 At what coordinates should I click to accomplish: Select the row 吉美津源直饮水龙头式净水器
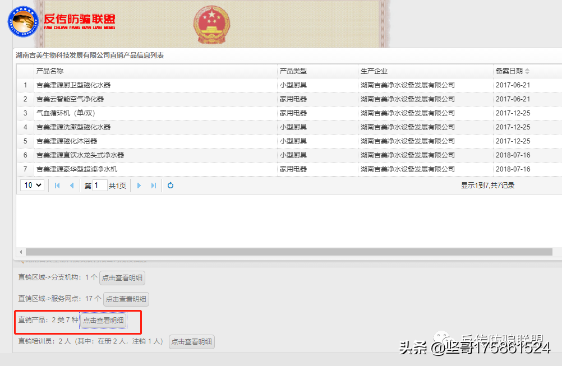pos(289,155)
